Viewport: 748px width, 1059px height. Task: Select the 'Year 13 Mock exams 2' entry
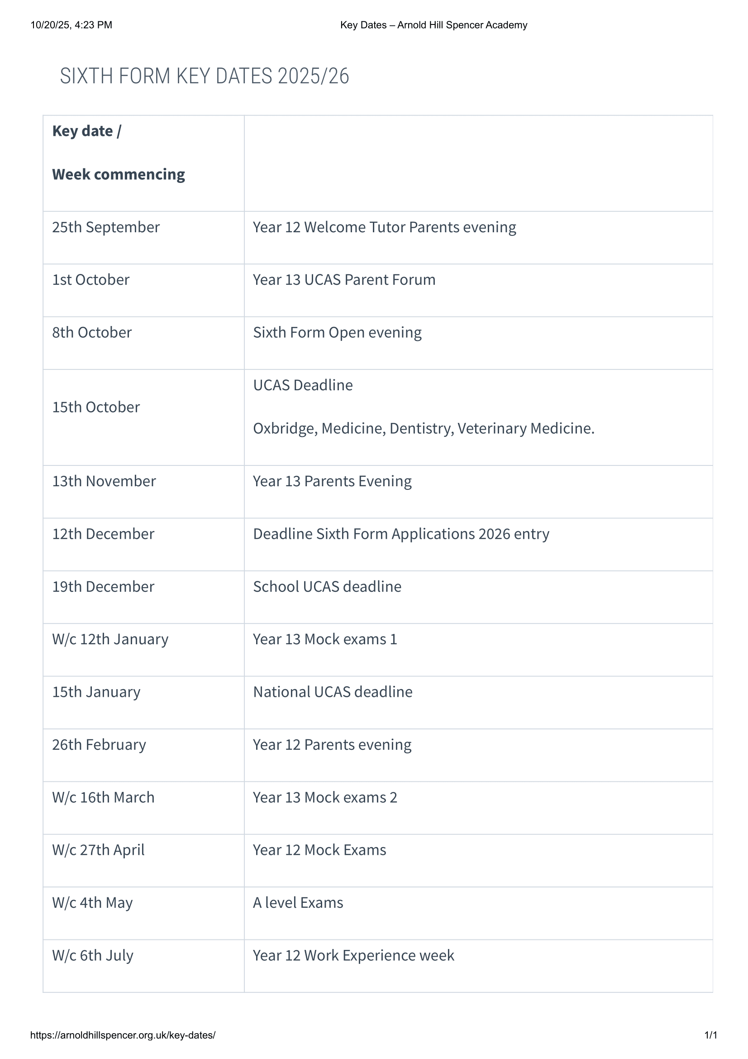coord(324,797)
